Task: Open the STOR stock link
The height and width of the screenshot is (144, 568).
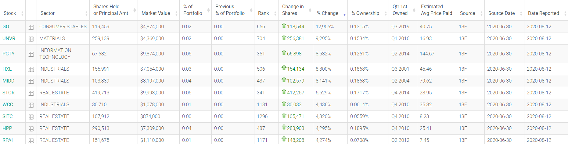Action: coord(9,93)
